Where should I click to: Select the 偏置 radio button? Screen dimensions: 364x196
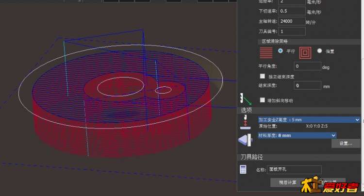point(319,51)
